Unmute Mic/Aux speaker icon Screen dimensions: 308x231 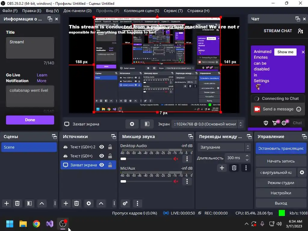pyautogui.click(x=176, y=181)
